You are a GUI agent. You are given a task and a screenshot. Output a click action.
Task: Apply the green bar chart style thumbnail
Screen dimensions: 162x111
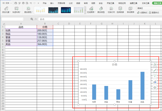pyautogui.click(x=79, y=10)
